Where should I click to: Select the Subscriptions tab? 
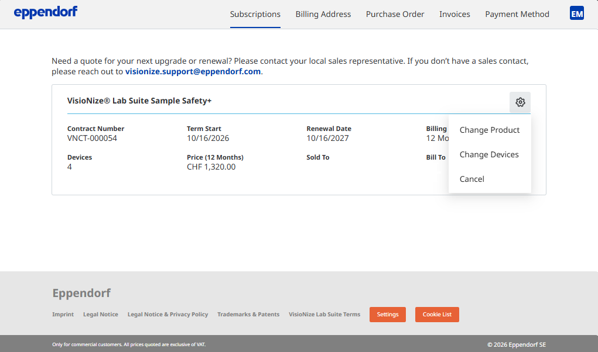point(255,14)
